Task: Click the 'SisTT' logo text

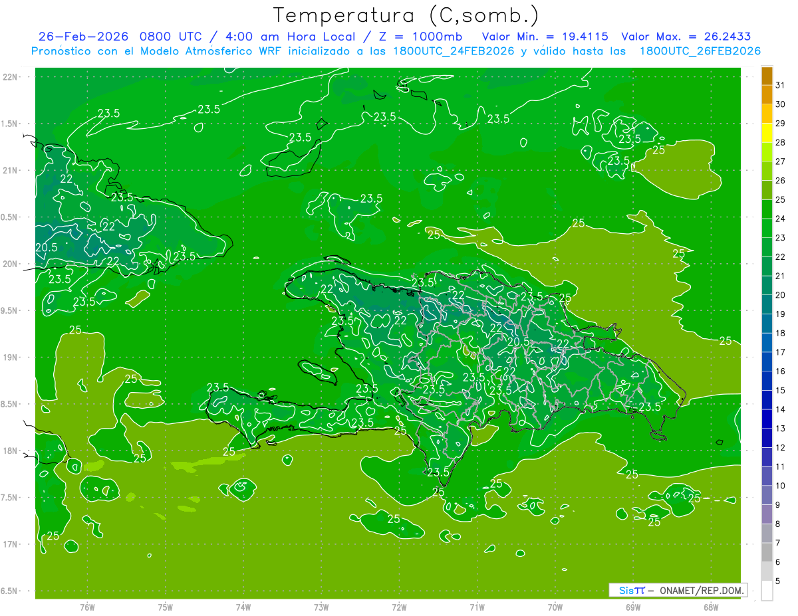Action: [631, 590]
